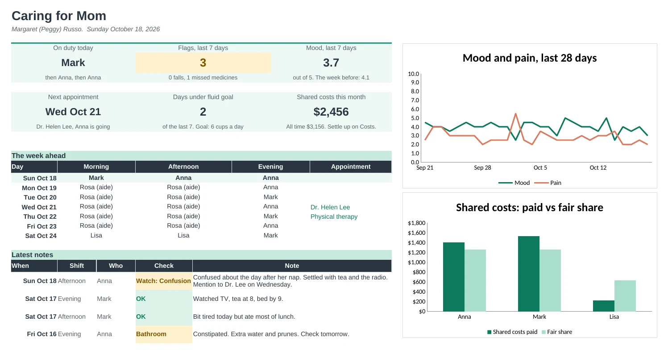Screen dimensions: 668x354
Task: Click the Bathroom check cell
Action: pos(164,334)
